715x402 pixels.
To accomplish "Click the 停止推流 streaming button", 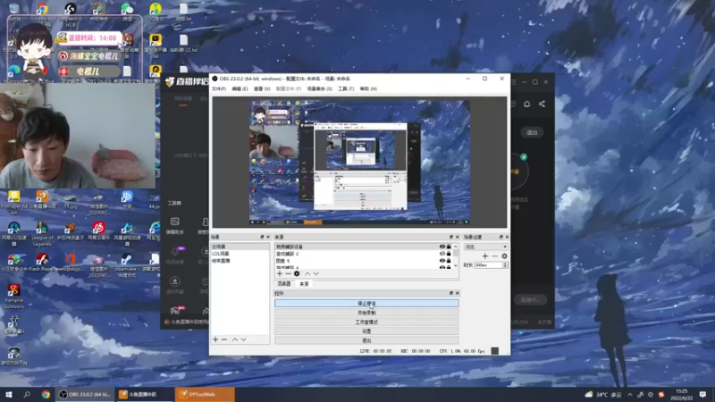I will (366, 304).
